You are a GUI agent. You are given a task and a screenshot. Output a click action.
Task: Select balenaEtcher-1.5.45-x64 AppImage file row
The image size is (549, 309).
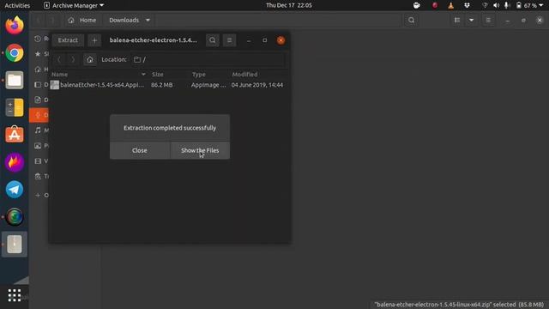click(170, 85)
